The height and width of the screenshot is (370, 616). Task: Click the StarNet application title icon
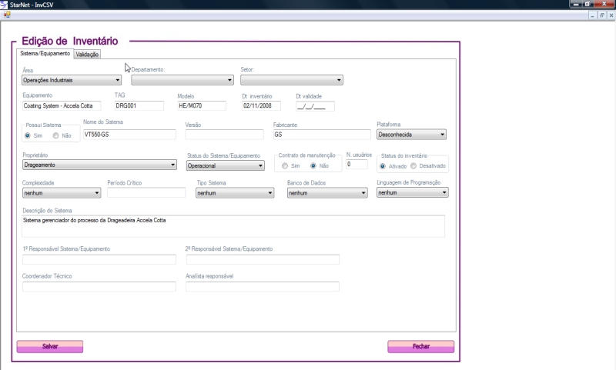(5, 4)
